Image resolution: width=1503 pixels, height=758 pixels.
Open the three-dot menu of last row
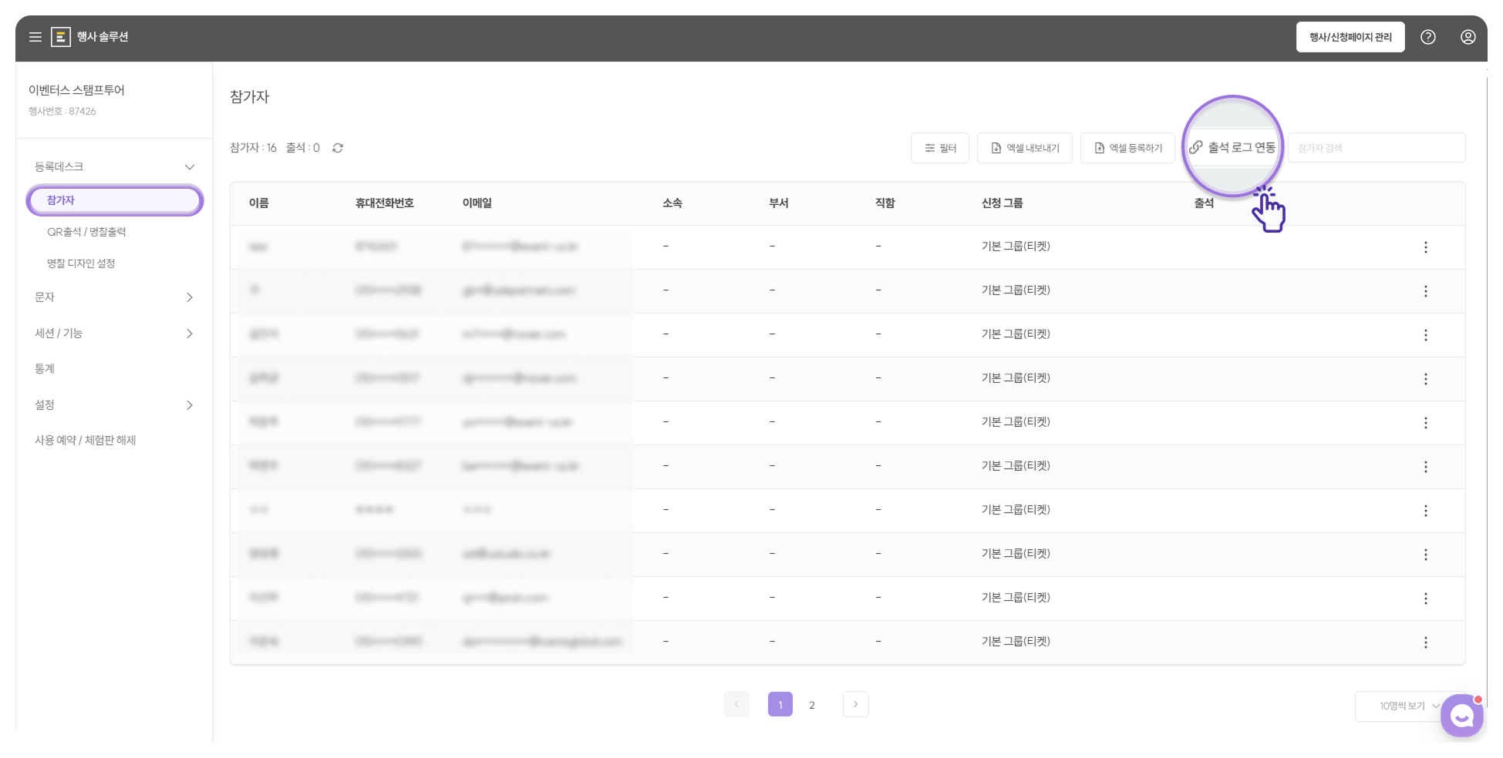pyautogui.click(x=1425, y=642)
